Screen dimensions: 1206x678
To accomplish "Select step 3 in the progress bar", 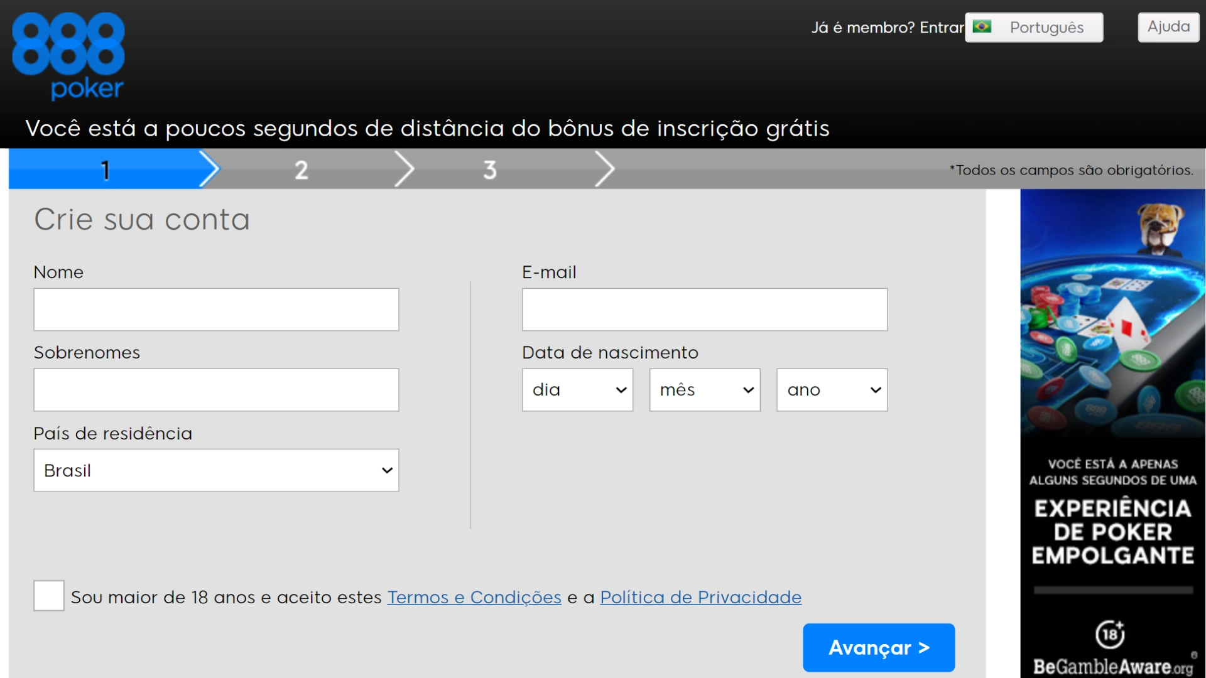I will coord(490,168).
